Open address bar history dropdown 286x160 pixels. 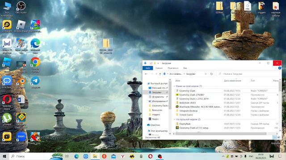206,74
